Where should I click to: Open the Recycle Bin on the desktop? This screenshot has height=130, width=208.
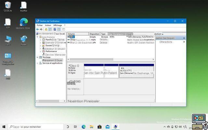click(8, 6)
